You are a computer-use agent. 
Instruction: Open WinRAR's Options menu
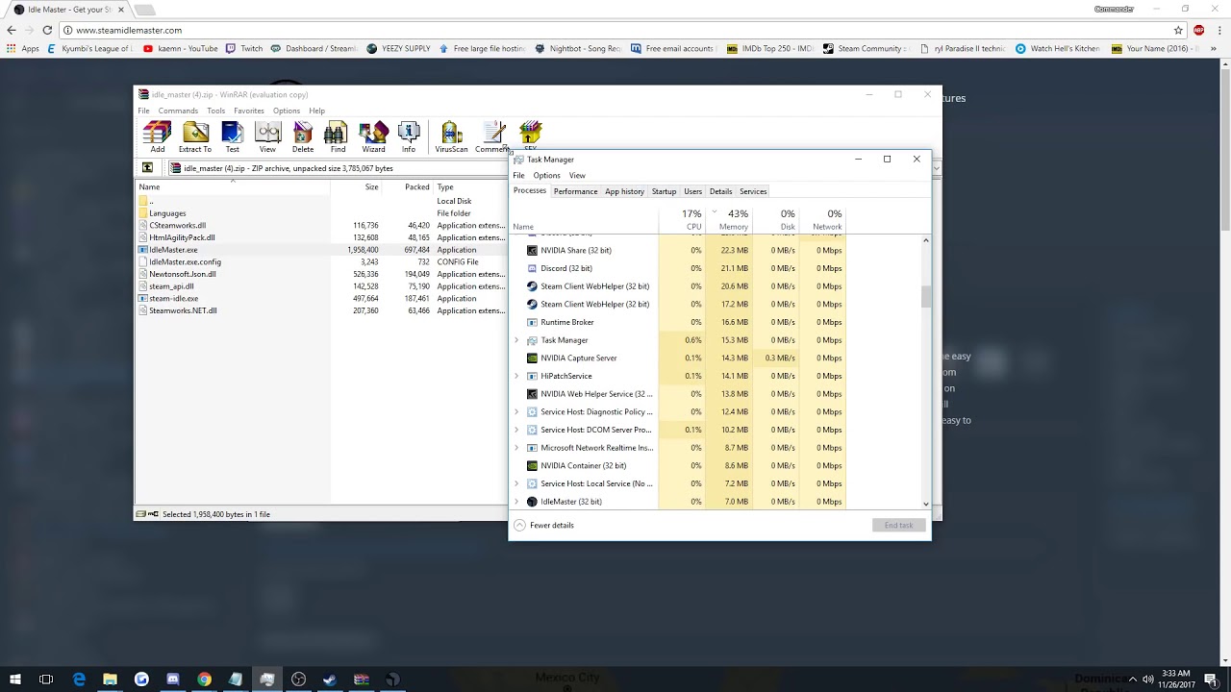click(286, 111)
